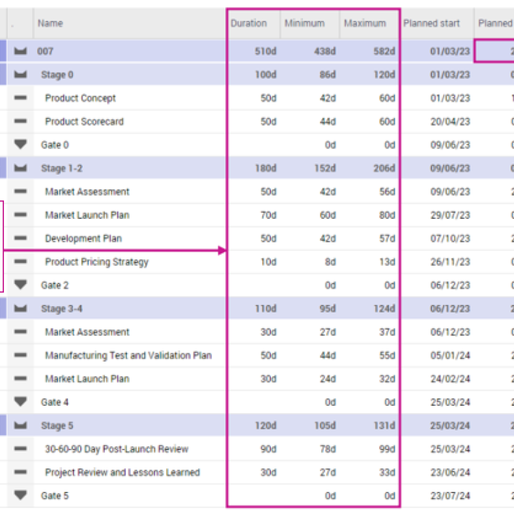514x514 pixels.
Task: Select the Gate 5 milestone name
Action: point(55,496)
